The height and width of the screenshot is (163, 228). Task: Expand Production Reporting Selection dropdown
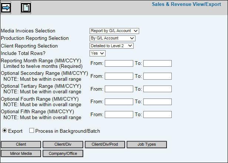pyautogui.click(x=113, y=38)
